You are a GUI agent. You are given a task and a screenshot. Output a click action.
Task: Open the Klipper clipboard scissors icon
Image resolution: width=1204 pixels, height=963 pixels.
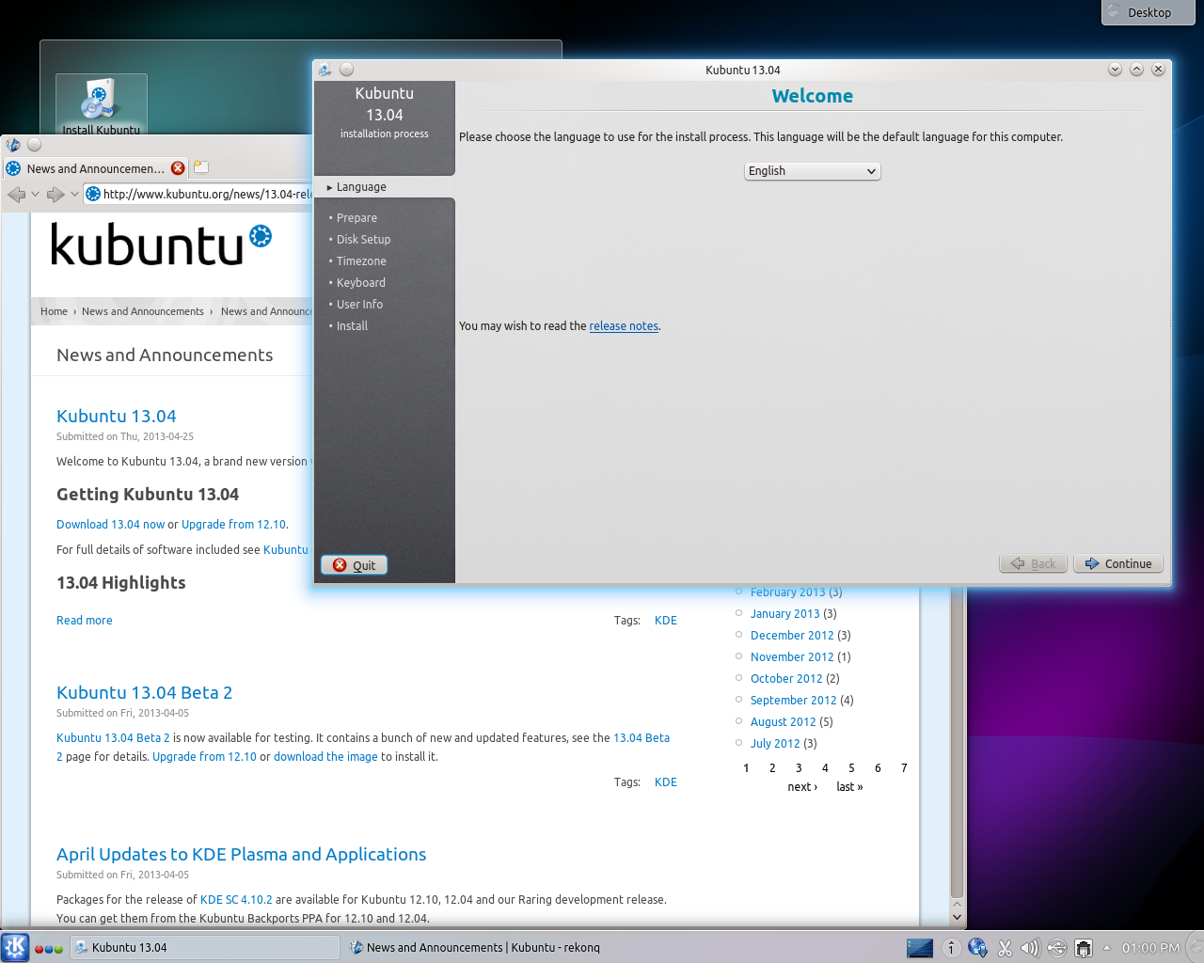coord(1005,948)
